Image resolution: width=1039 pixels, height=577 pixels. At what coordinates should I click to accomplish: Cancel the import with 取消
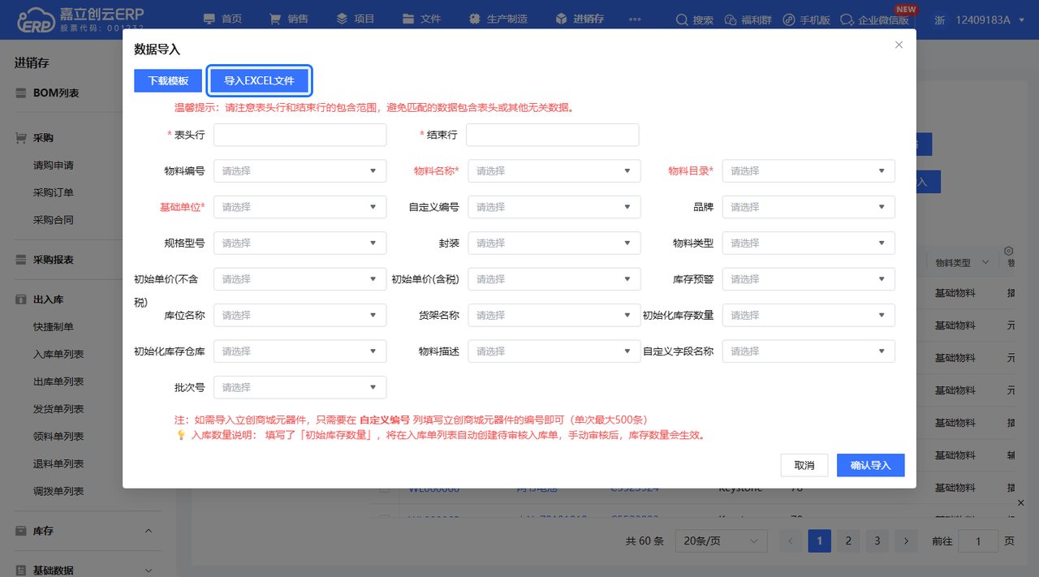(x=804, y=465)
